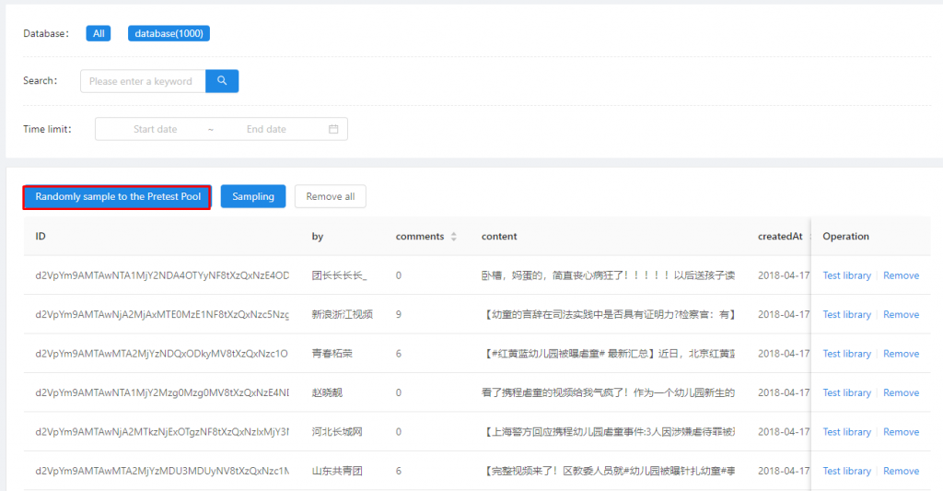This screenshot has width=943, height=491.
Task: Click the ID column header
Action: [41, 237]
